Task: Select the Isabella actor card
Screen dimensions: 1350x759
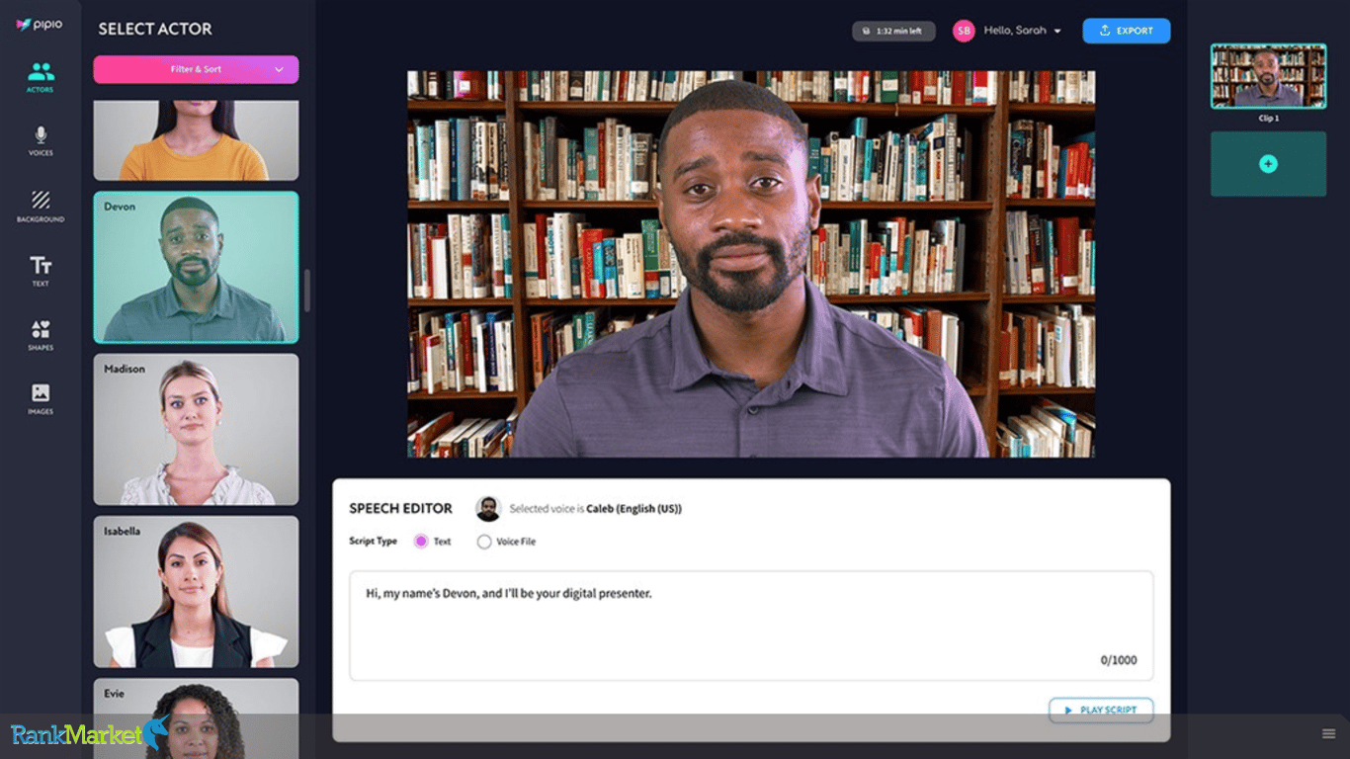Action: (x=196, y=591)
